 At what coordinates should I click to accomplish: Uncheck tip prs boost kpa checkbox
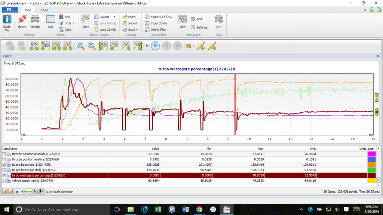click(x=4, y=165)
